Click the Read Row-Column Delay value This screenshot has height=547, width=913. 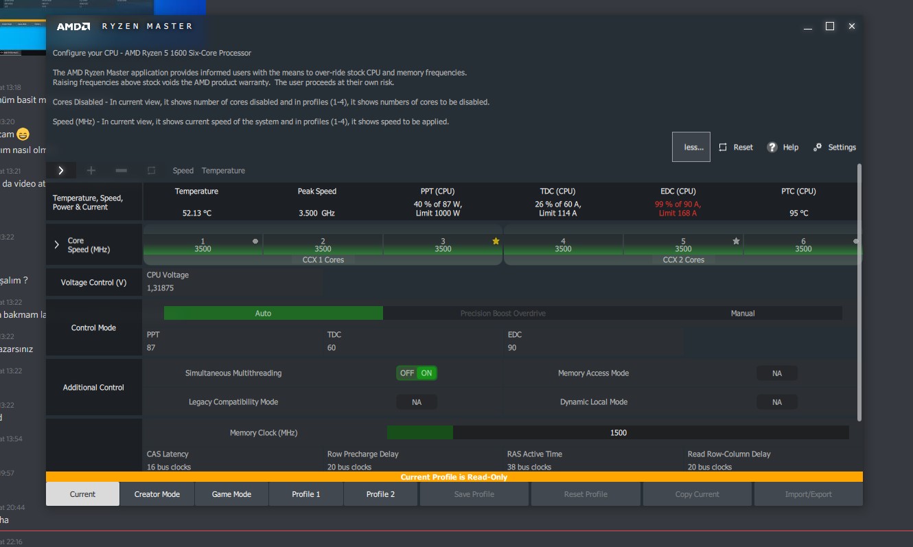(x=710, y=467)
